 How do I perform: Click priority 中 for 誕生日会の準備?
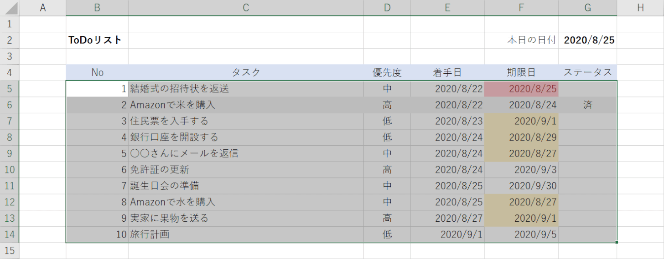pyautogui.click(x=387, y=186)
